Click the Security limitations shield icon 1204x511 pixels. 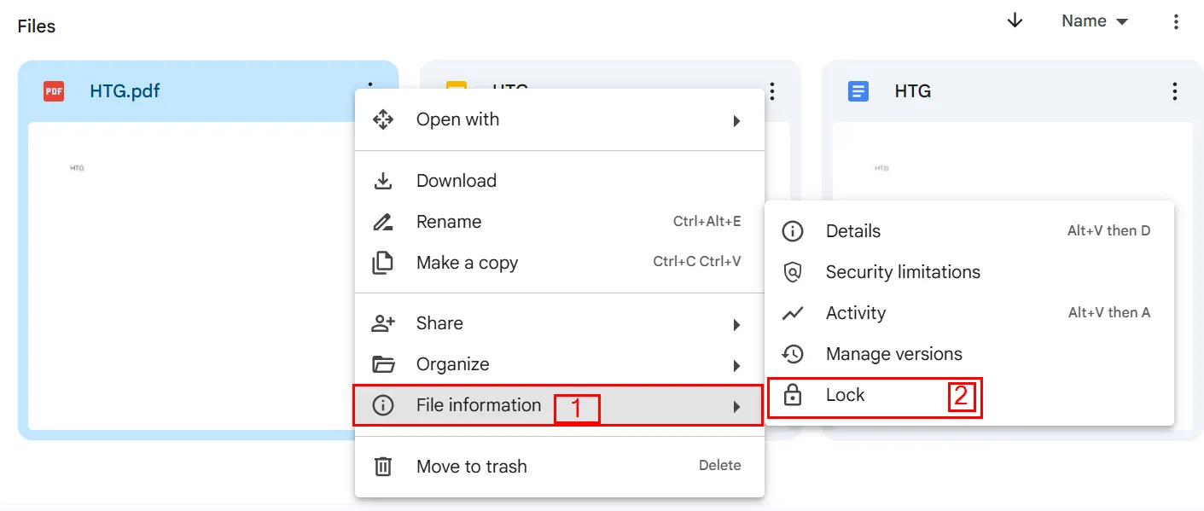(x=794, y=271)
